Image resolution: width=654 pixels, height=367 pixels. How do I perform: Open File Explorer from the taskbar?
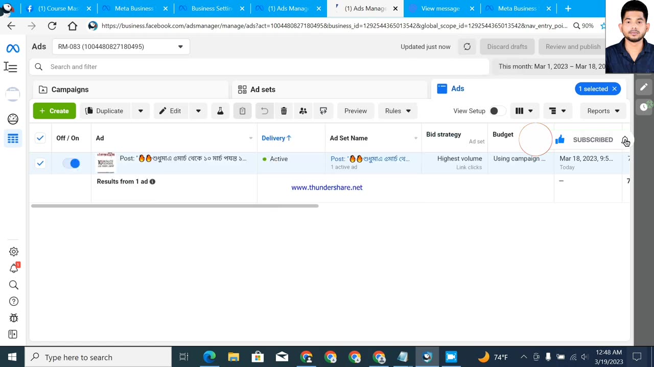(233, 357)
